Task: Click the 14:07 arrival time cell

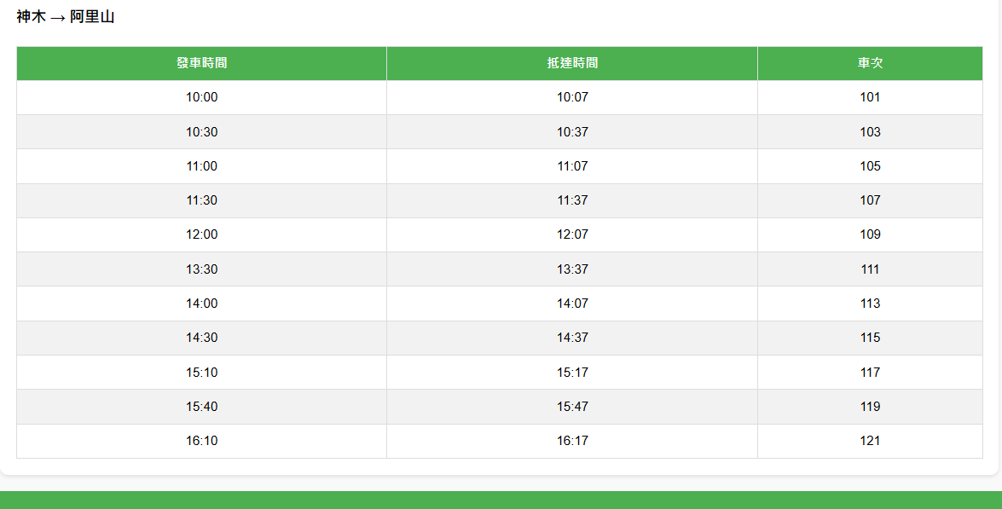Action: coord(572,304)
